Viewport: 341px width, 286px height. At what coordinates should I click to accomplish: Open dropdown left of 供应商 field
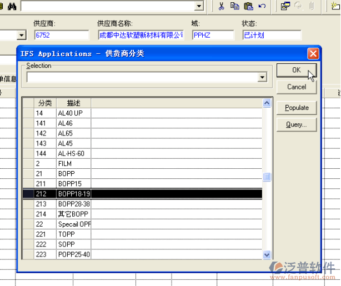click(22, 35)
